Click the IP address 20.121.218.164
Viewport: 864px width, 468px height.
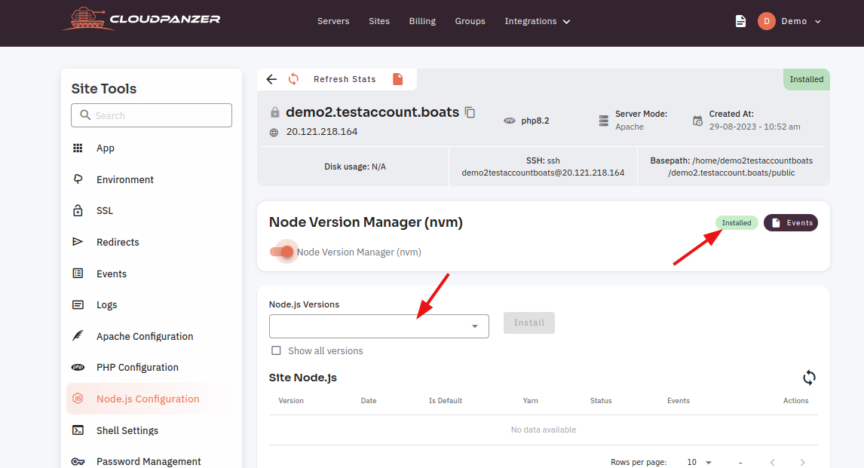pyautogui.click(x=322, y=132)
